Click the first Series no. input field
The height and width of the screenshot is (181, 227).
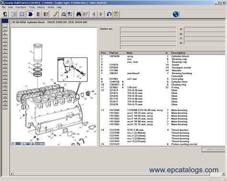pyautogui.click(x=148, y=29)
